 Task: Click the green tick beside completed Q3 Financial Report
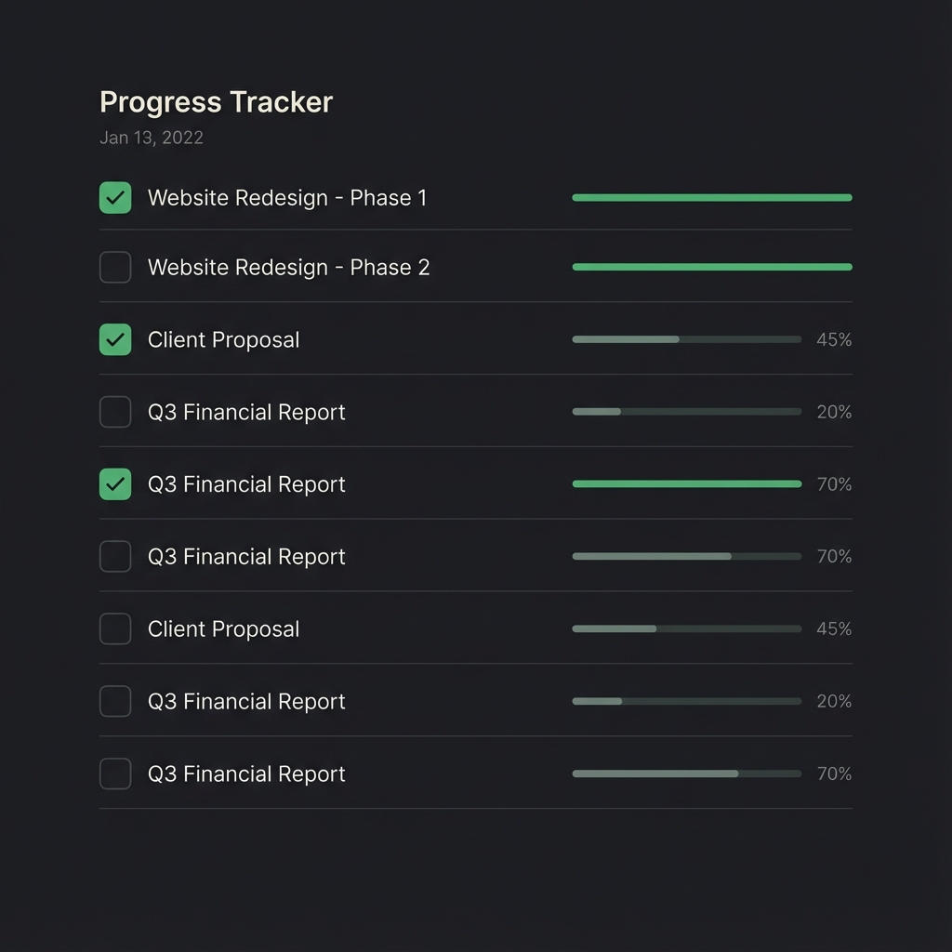[x=115, y=483]
